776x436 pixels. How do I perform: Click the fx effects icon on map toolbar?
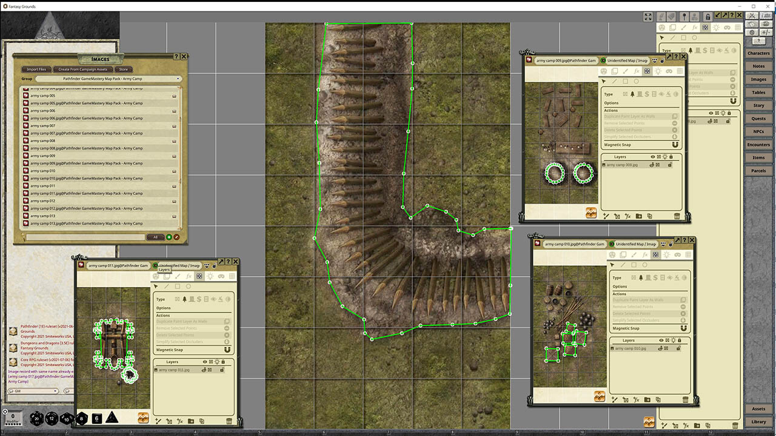click(189, 276)
